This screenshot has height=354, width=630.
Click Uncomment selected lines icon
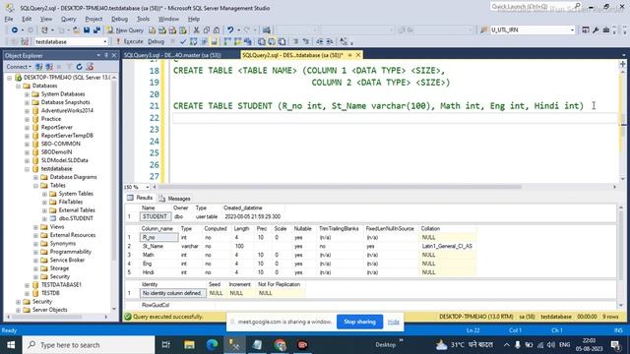306,41
